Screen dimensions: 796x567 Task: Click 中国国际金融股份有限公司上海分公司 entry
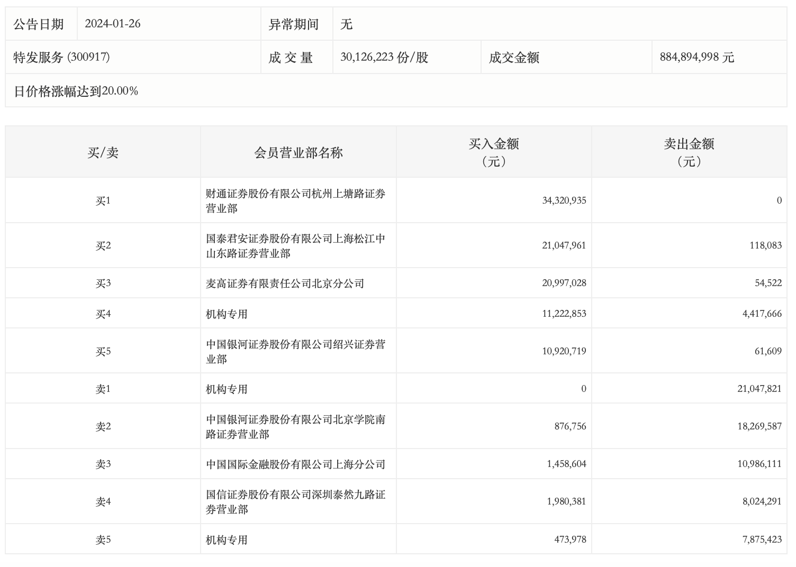(295, 464)
